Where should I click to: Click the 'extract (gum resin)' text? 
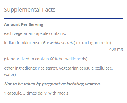[94, 43]
